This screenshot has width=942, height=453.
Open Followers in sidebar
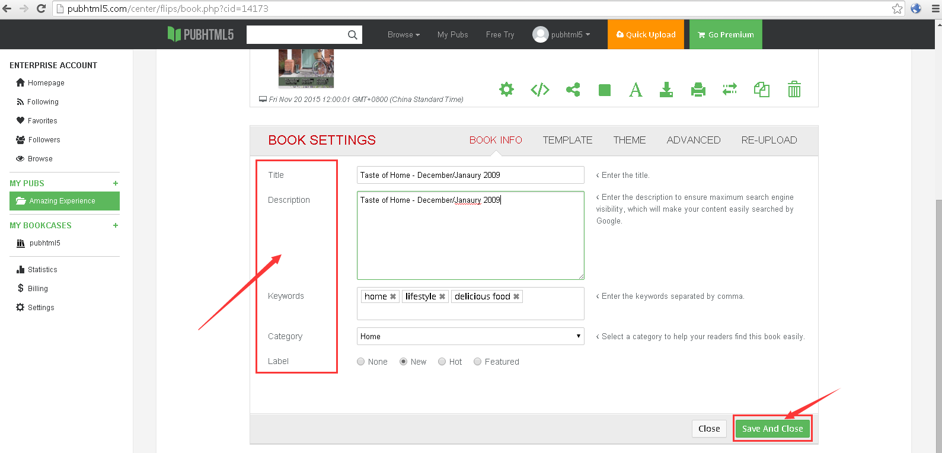(38, 140)
